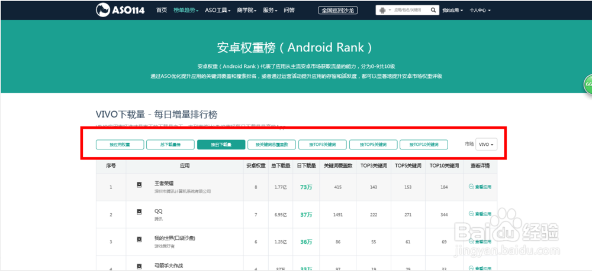Expand the 榜单趋势 menu
592x271 pixels.
tap(186, 10)
